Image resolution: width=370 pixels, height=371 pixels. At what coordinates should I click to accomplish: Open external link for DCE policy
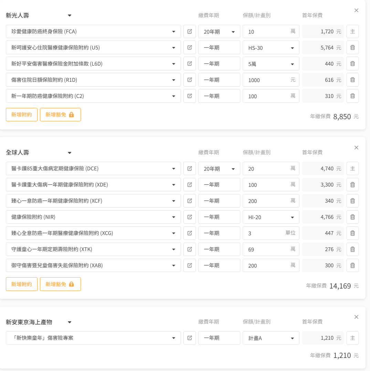(x=190, y=168)
